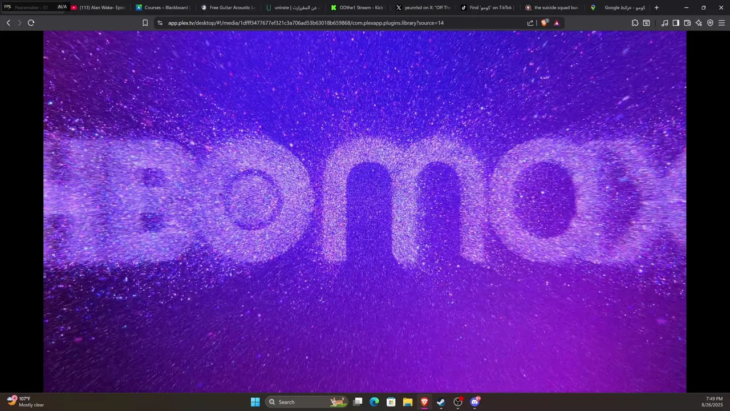This screenshot has height=411, width=730.
Task: Open the clock showing 7:49 PM
Action: pyautogui.click(x=713, y=402)
